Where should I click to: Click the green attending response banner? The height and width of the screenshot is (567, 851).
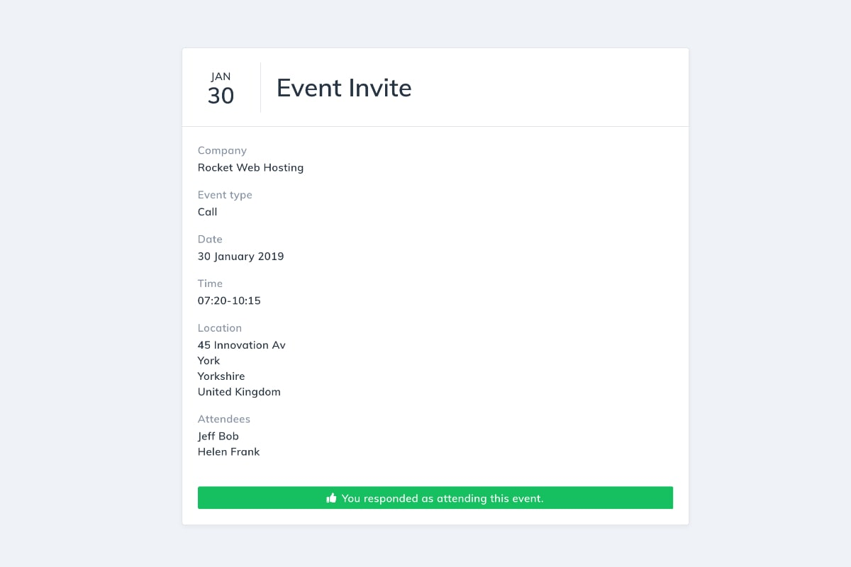(x=435, y=498)
